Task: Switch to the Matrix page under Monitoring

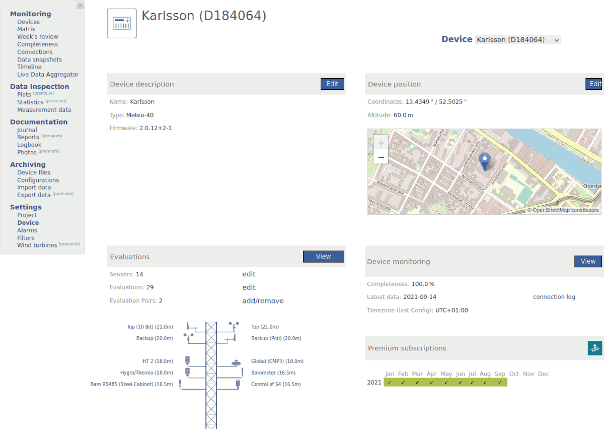Action: pos(26,29)
